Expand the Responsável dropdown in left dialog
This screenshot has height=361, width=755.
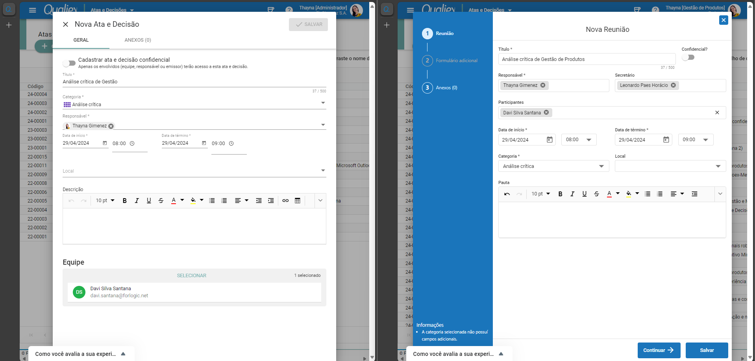click(x=323, y=125)
